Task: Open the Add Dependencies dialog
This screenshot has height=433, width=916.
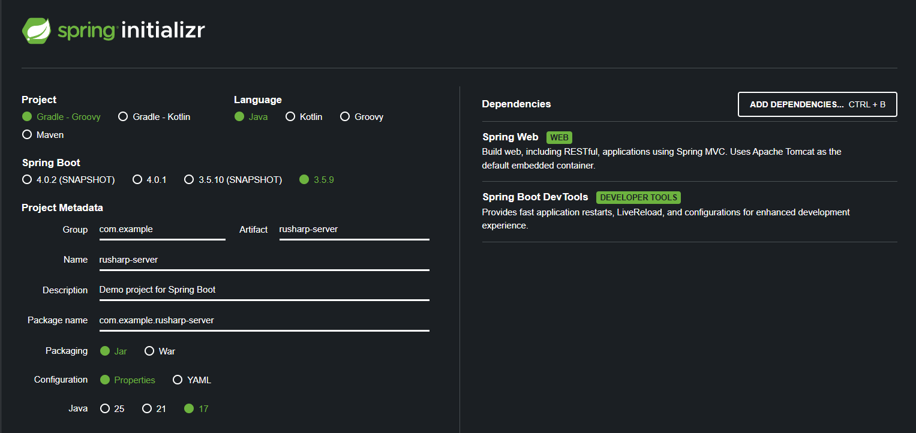Action: point(818,104)
